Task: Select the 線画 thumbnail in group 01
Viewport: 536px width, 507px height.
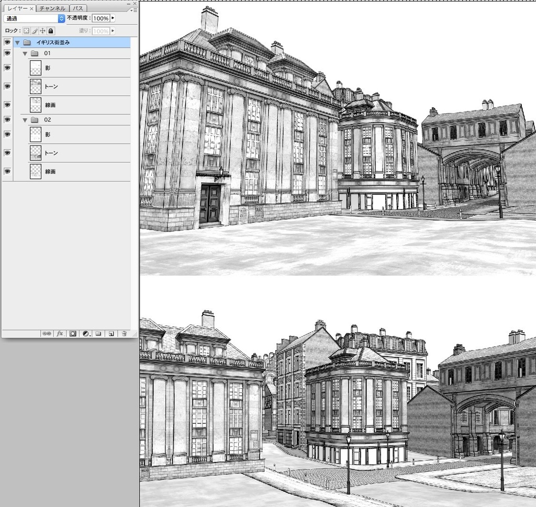Action: coord(36,105)
